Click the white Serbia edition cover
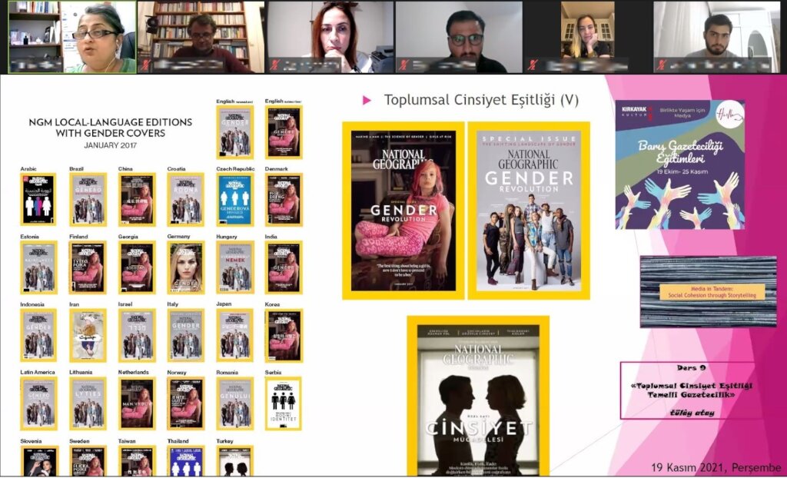 (x=284, y=403)
